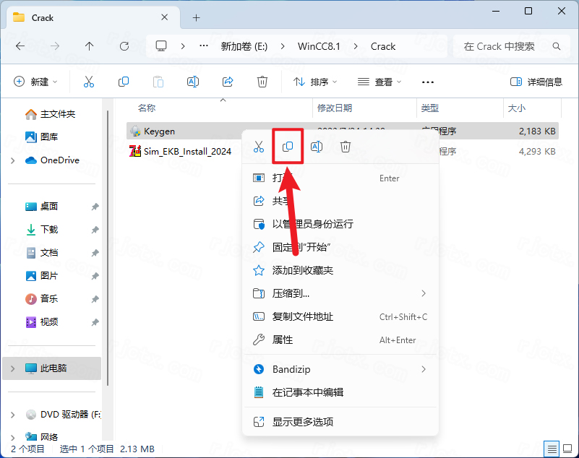The height and width of the screenshot is (458, 579).
Task: Click the Copy icon in the context menu
Action: click(x=287, y=147)
